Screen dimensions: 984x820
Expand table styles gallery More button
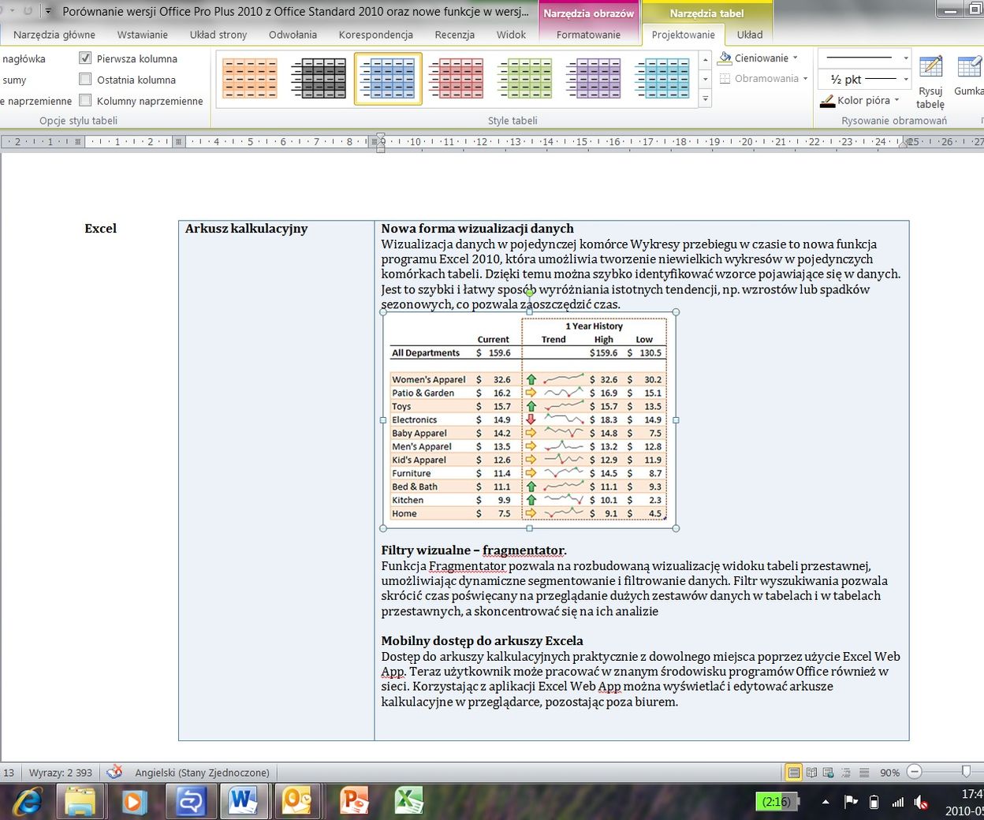[x=705, y=99]
